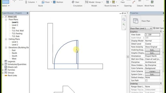Click the Visibility/Graphics Edit button
Image resolution: width=166 pixels, height=93 pixels.
point(153,50)
